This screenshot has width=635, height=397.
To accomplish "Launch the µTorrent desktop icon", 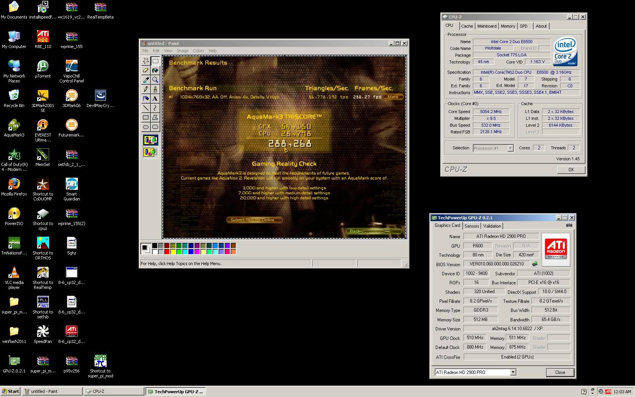I will (x=43, y=69).
